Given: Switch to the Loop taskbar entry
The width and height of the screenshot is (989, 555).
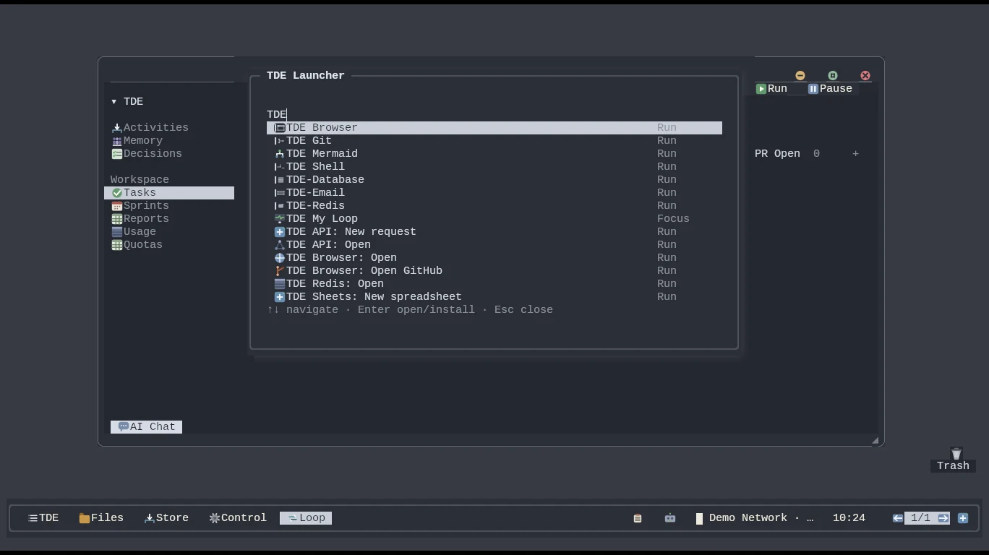Looking at the screenshot, I should (x=306, y=518).
